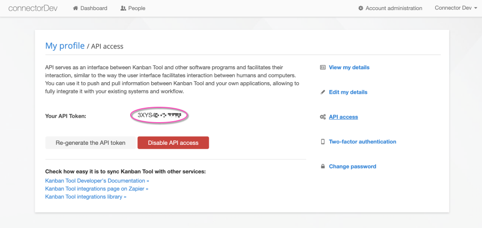
Task: Open the Dashboard menu item
Action: tap(94, 8)
